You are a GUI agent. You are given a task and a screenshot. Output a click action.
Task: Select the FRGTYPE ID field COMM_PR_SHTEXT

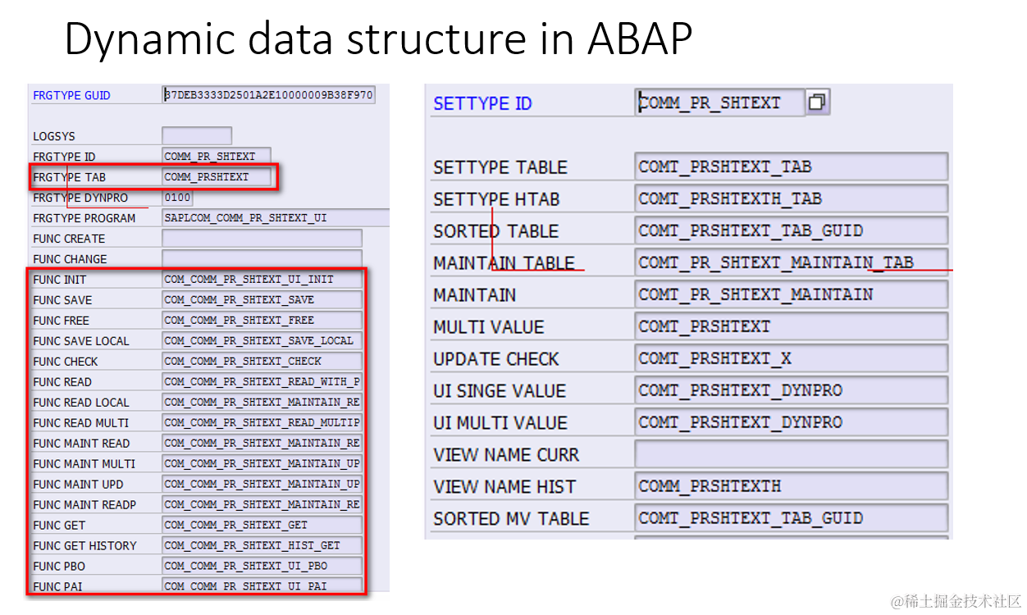click(x=217, y=156)
